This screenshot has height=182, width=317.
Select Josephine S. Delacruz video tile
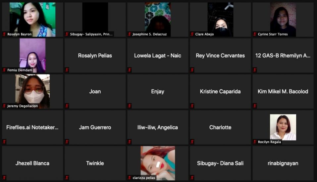click(x=158, y=20)
